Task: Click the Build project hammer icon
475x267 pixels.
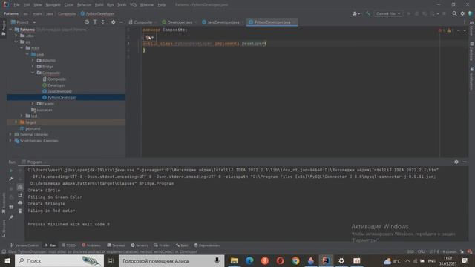Action: coord(368,13)
